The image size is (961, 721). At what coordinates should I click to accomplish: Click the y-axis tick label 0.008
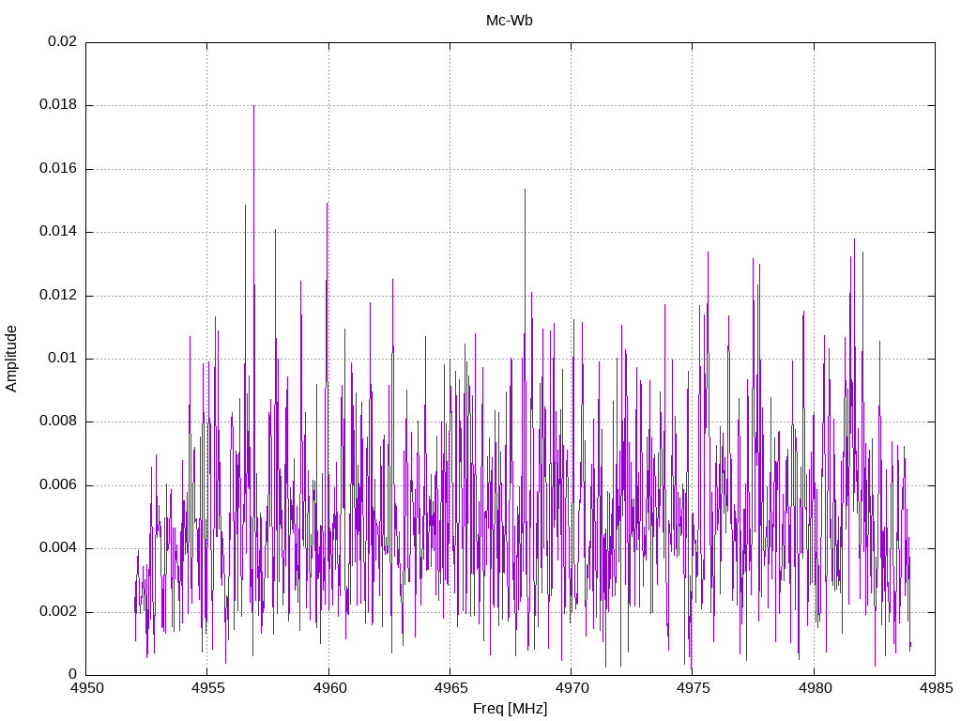[58, 422]
